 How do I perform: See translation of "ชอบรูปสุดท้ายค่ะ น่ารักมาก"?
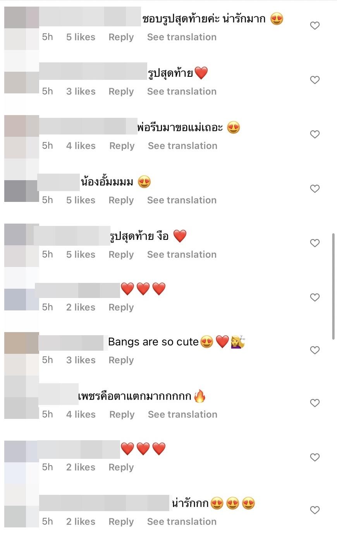(x=182, y=37)
